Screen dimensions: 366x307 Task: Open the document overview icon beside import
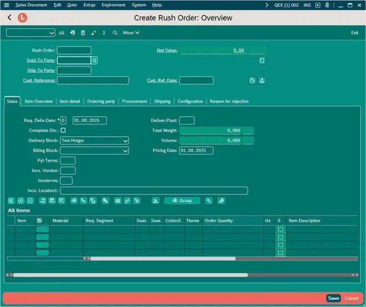click(83, 33)
